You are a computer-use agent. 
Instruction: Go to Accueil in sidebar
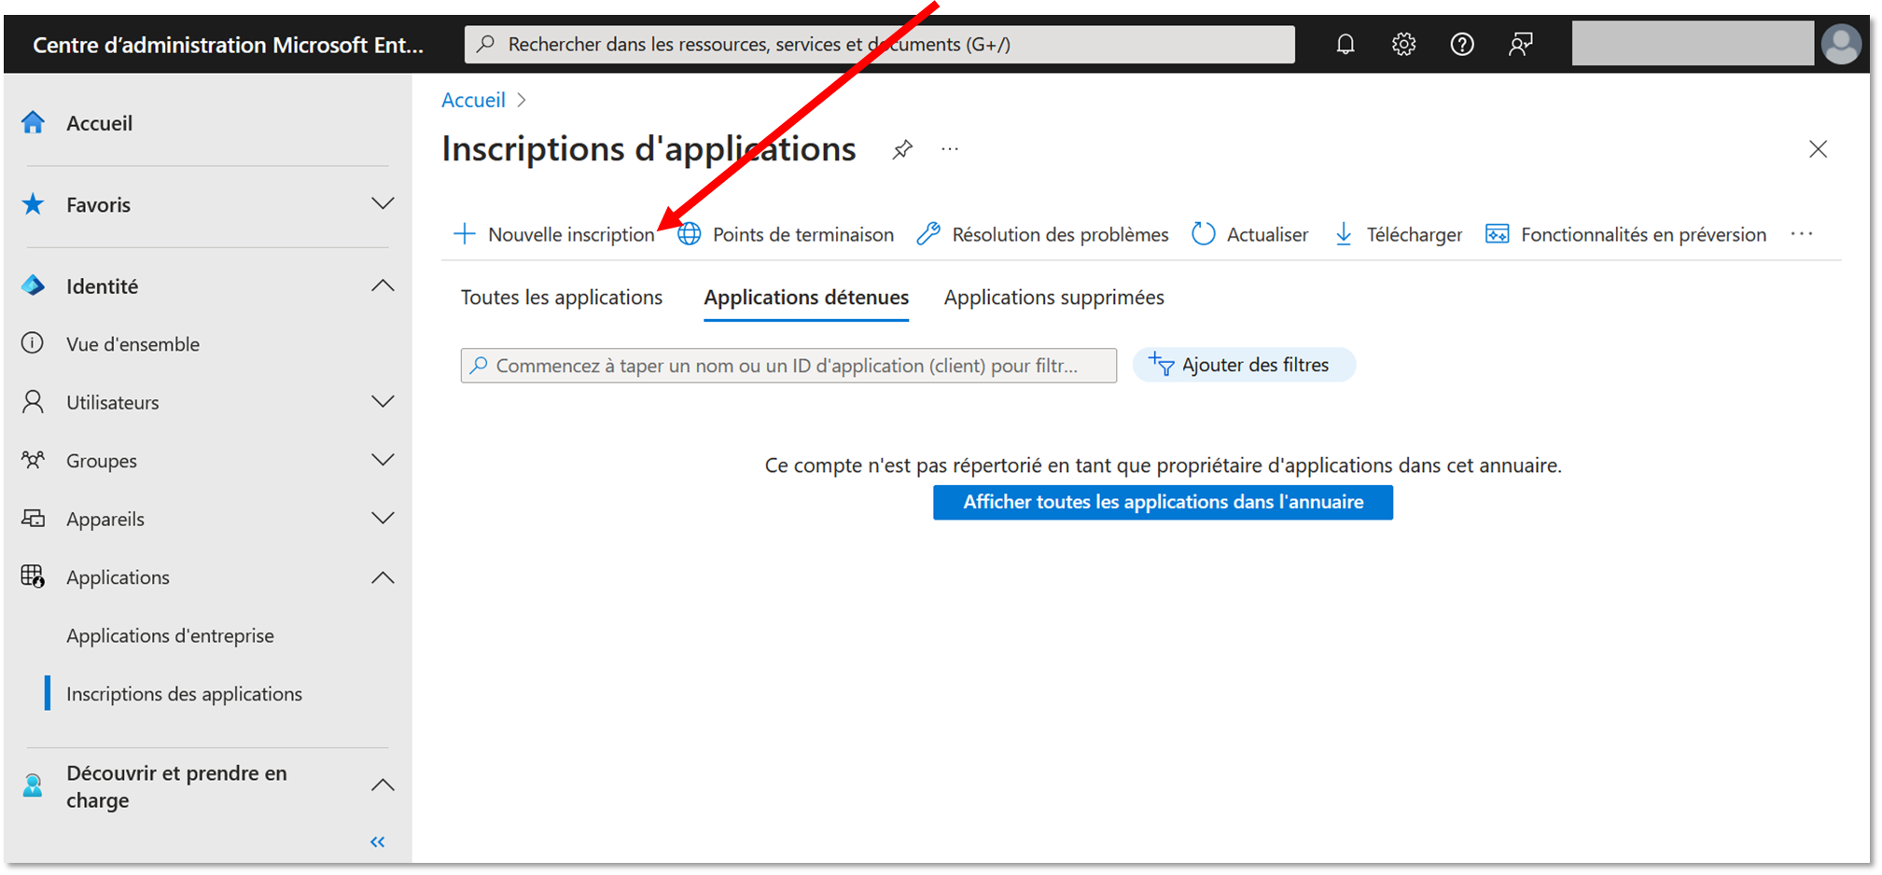coord(99,123)
